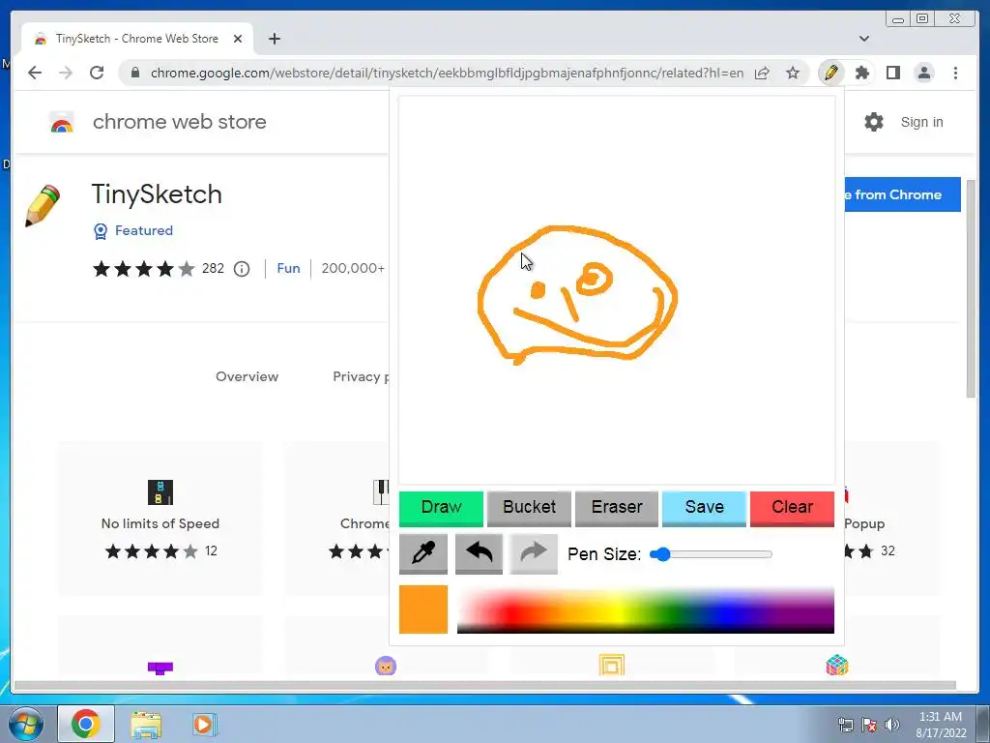Switch to the Privacy practices tab
The image size is (990, 743).
[x=362, y=377]
